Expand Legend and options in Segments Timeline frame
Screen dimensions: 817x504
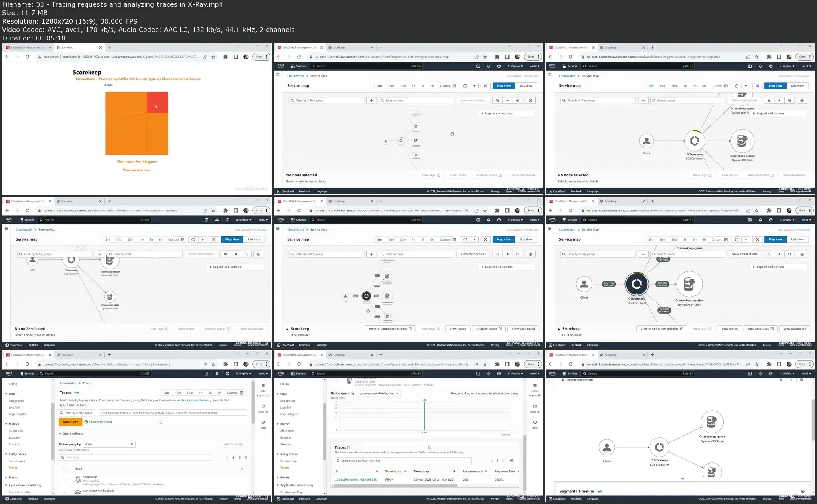click(563, 380)
